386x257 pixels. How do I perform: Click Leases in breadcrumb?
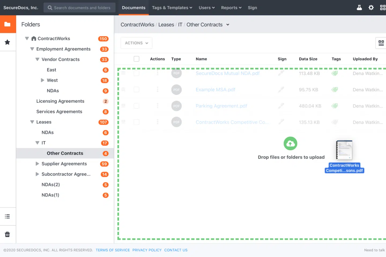pyautogui.click(x=166, y=25)
